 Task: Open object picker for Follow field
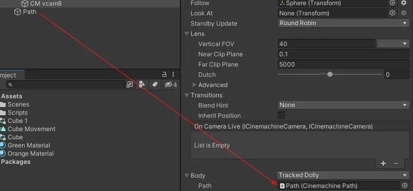coord(393,3)
